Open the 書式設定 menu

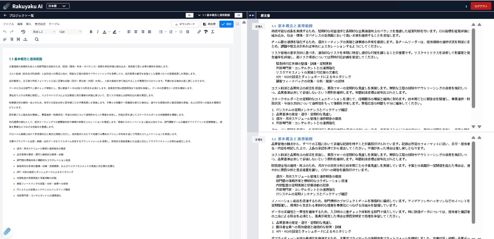pyautogui.click(x=40, y=24)
